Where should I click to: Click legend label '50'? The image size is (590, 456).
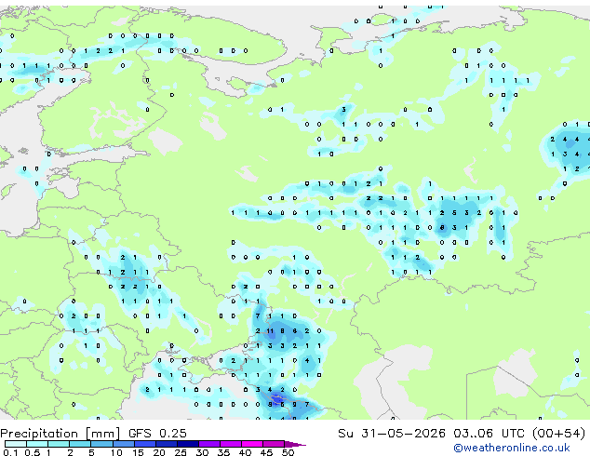[288, 452]
